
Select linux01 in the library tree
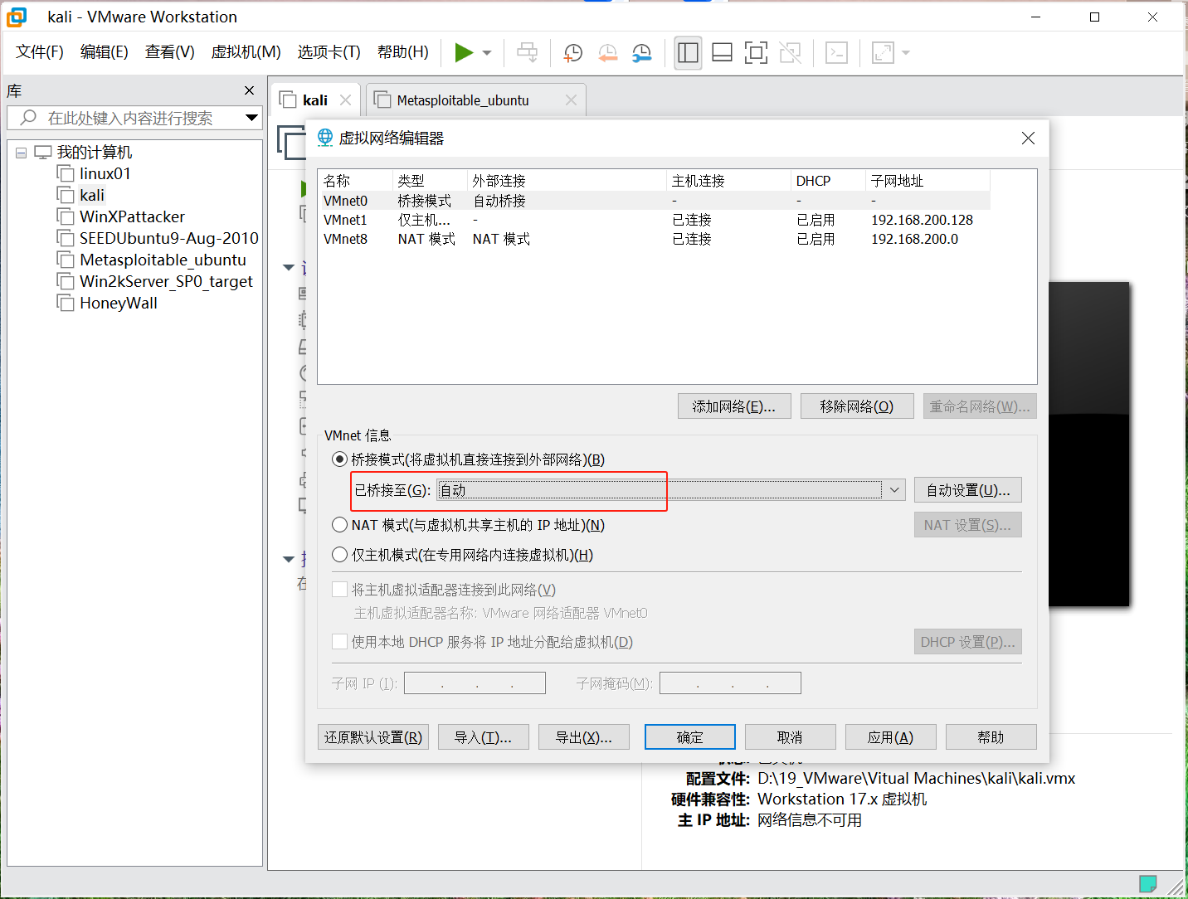click(x=105, y=173)
